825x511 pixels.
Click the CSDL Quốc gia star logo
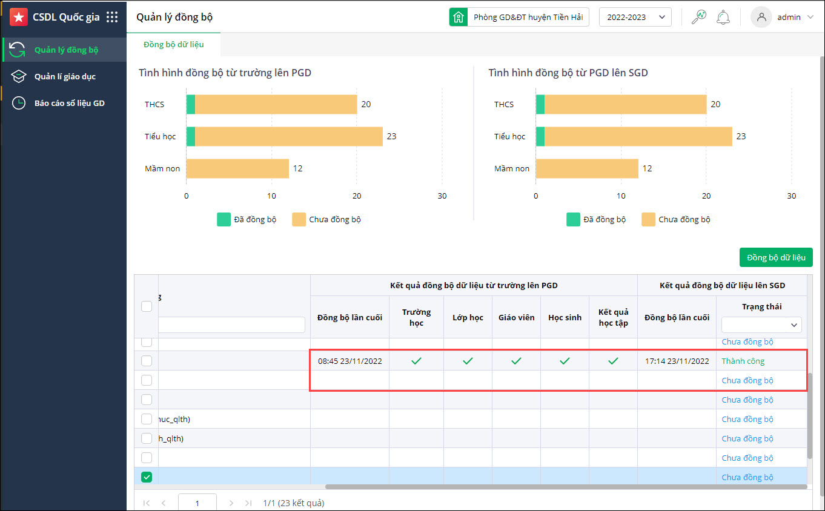[19, 17]
